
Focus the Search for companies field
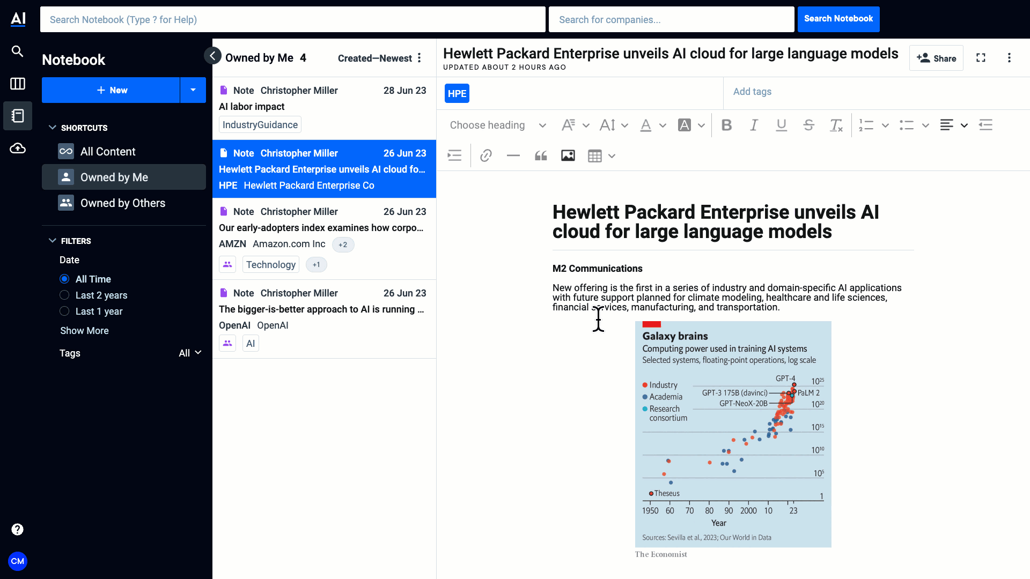[x=671, y=19]
